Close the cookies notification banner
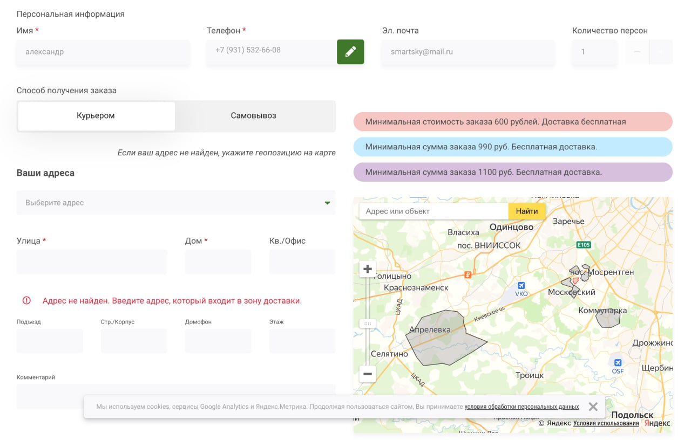Image resolution: width=691 pixels, height=440 pixels. pyautogui.click(x=593, y=407)
